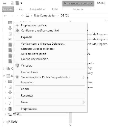Click the Propriedades gráficas menu icon
Viewport: 114px width, 128px height.
coord(17,25)
